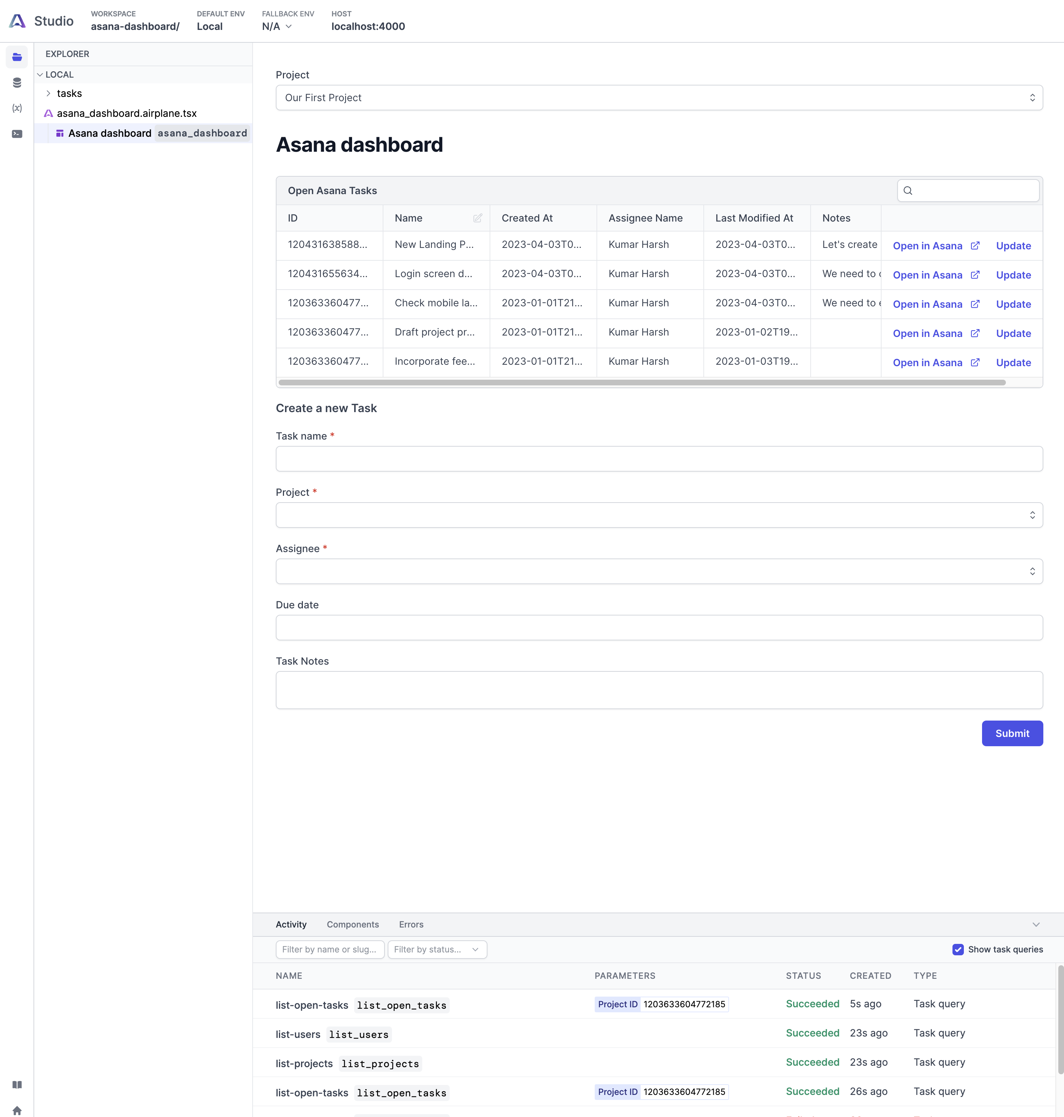Open the top Project select showing Our First Project

click(659, 98)
